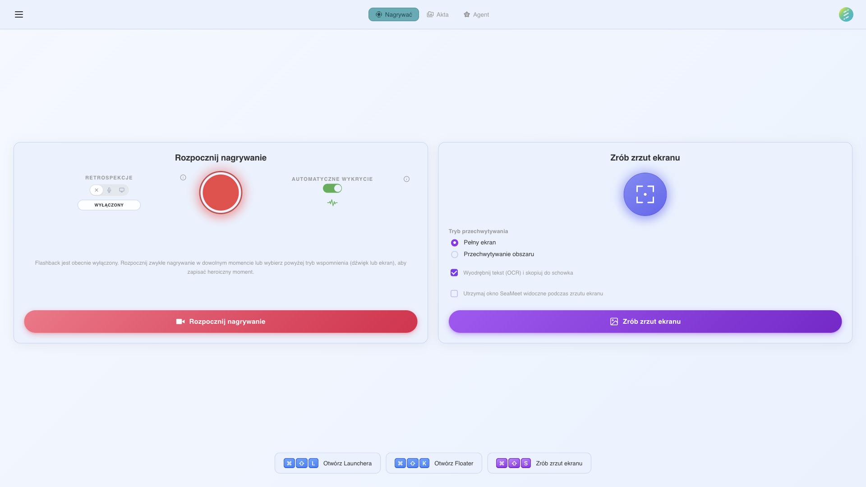Select the microphone flashback mode

point(109,190)
